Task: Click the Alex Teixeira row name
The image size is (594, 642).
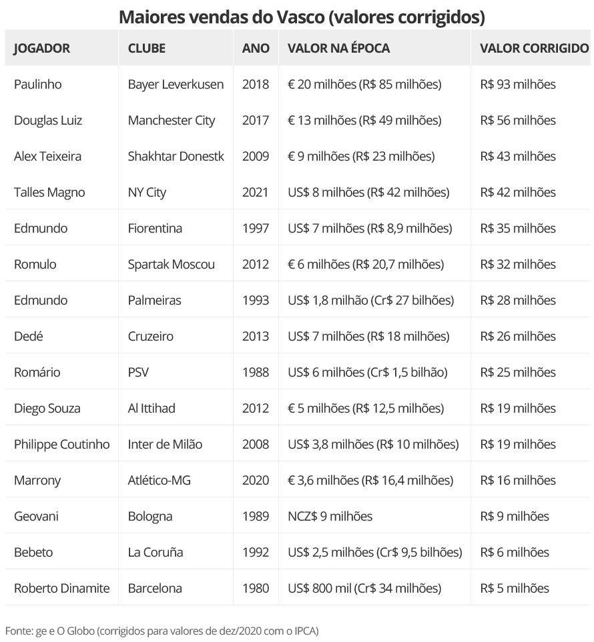Action: (47, 156)
